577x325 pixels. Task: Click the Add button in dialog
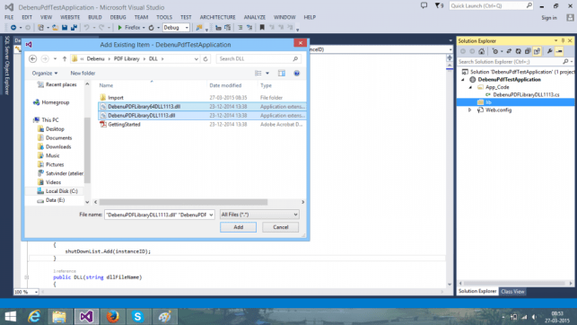coord(238,227)
